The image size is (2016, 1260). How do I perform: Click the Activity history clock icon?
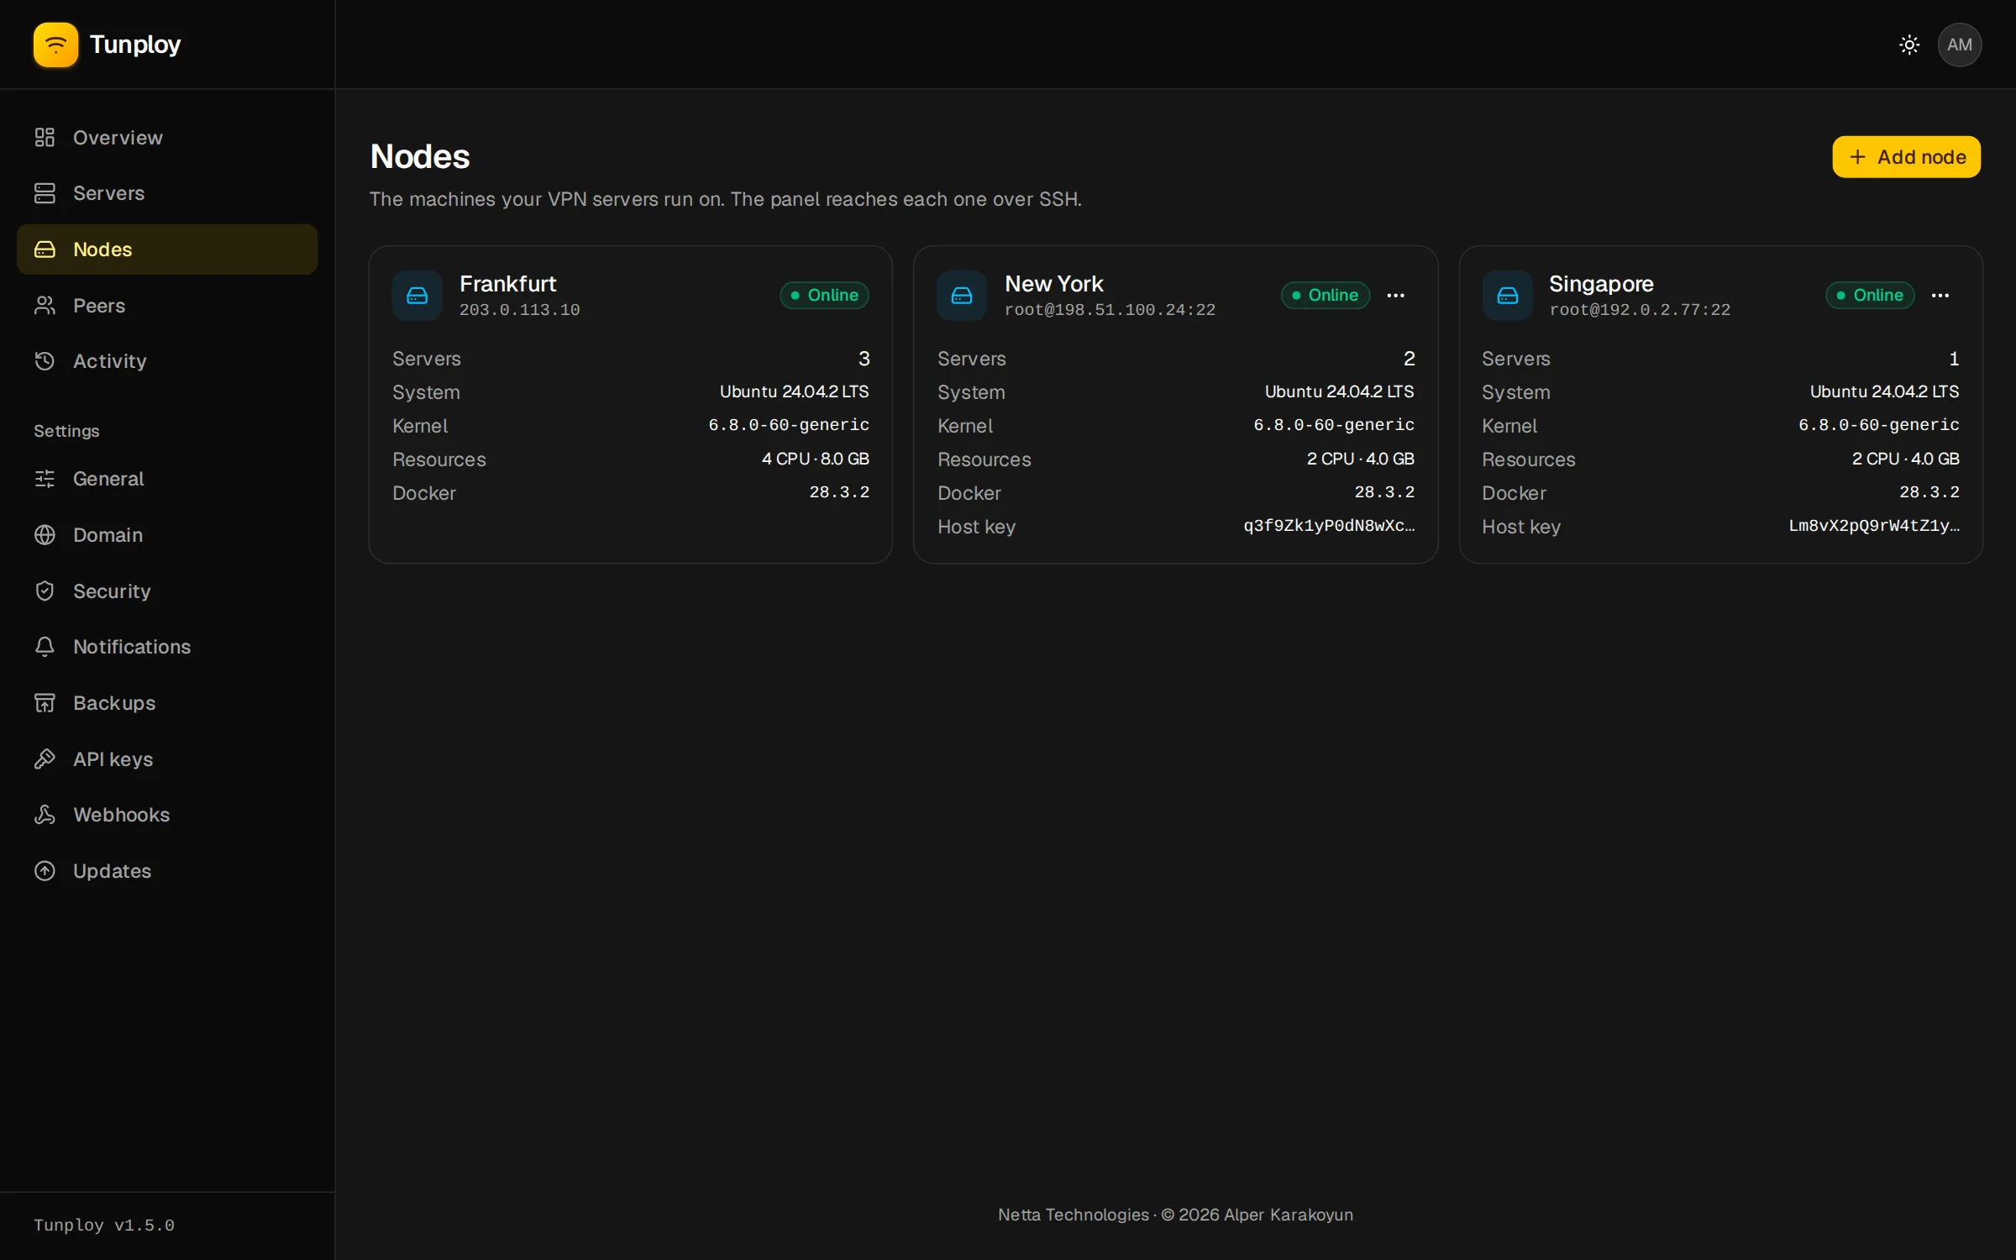click(x=45, y=361)
